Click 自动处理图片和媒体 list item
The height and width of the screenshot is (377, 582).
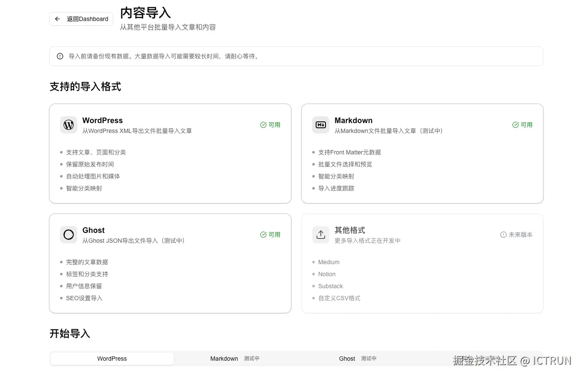tap(93, 176)
